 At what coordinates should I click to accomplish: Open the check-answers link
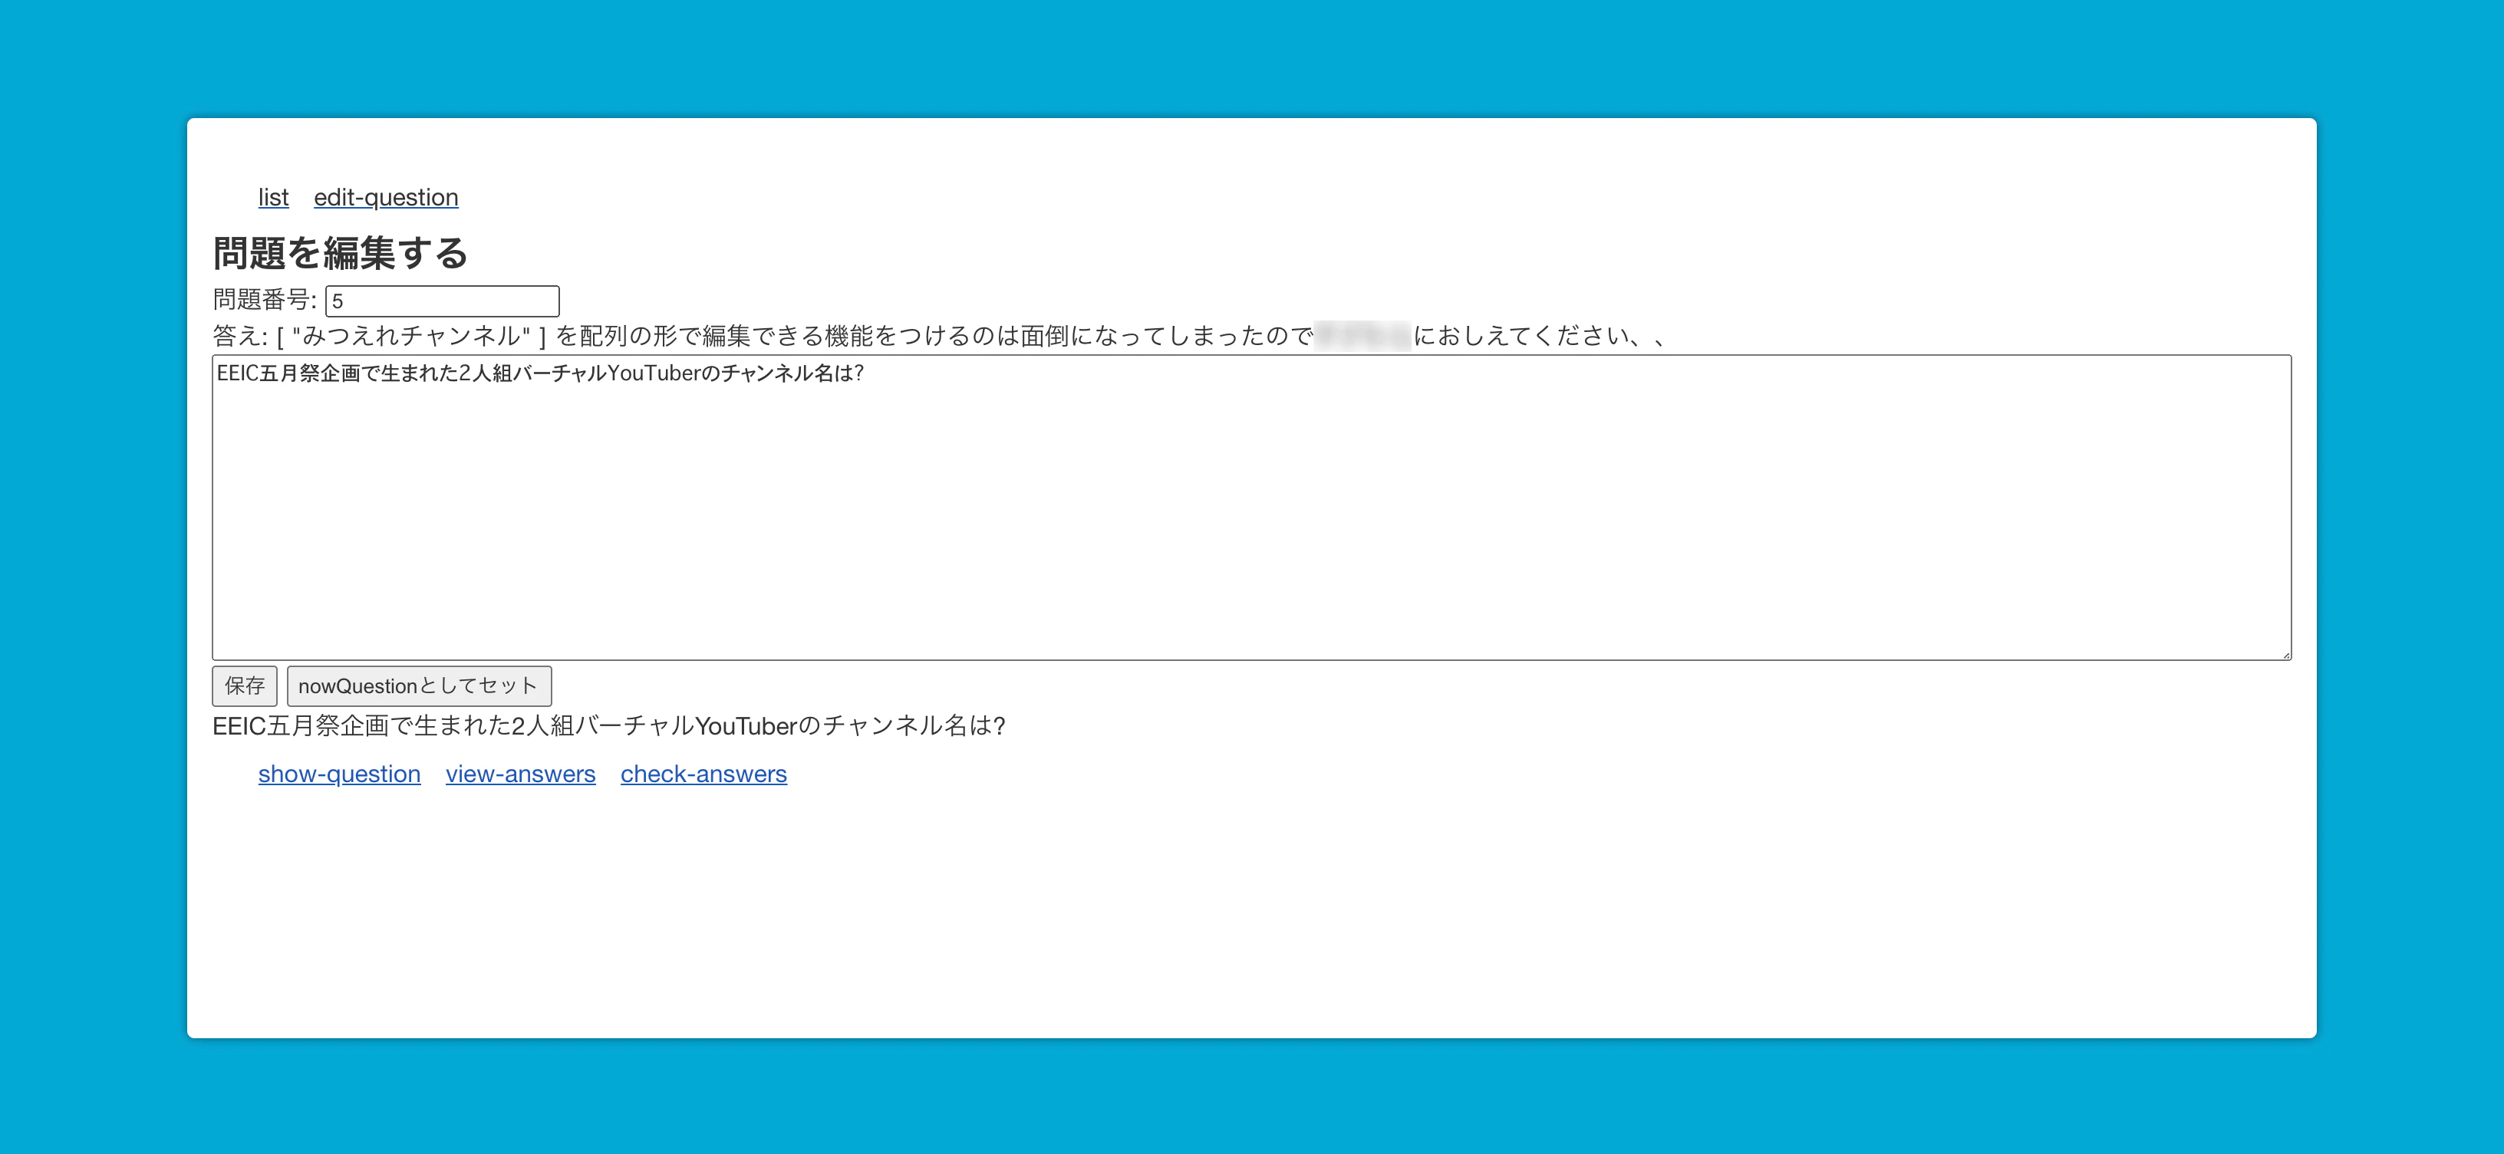[703, 774]
